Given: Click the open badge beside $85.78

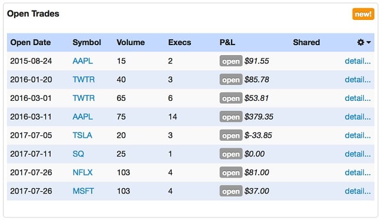Looking at the screenshot, I should 231,80.
